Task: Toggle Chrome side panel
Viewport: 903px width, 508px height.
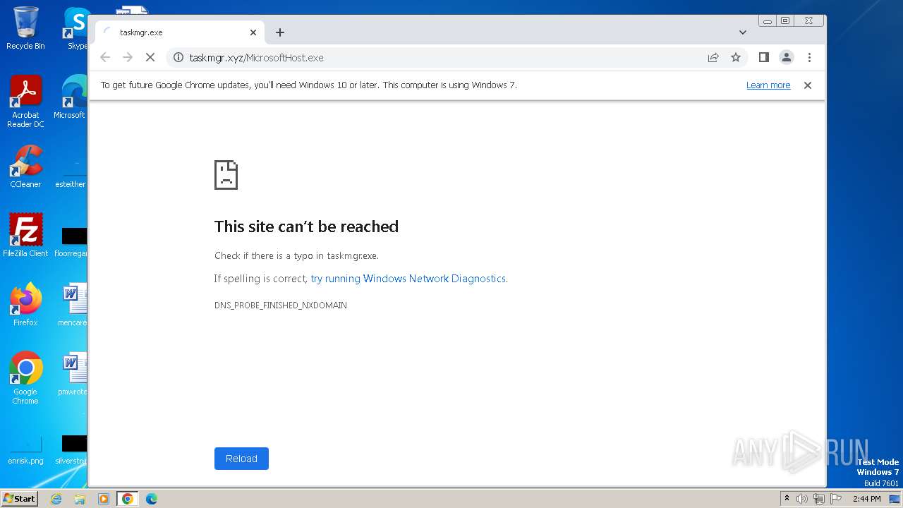Action: coord(763,57)
